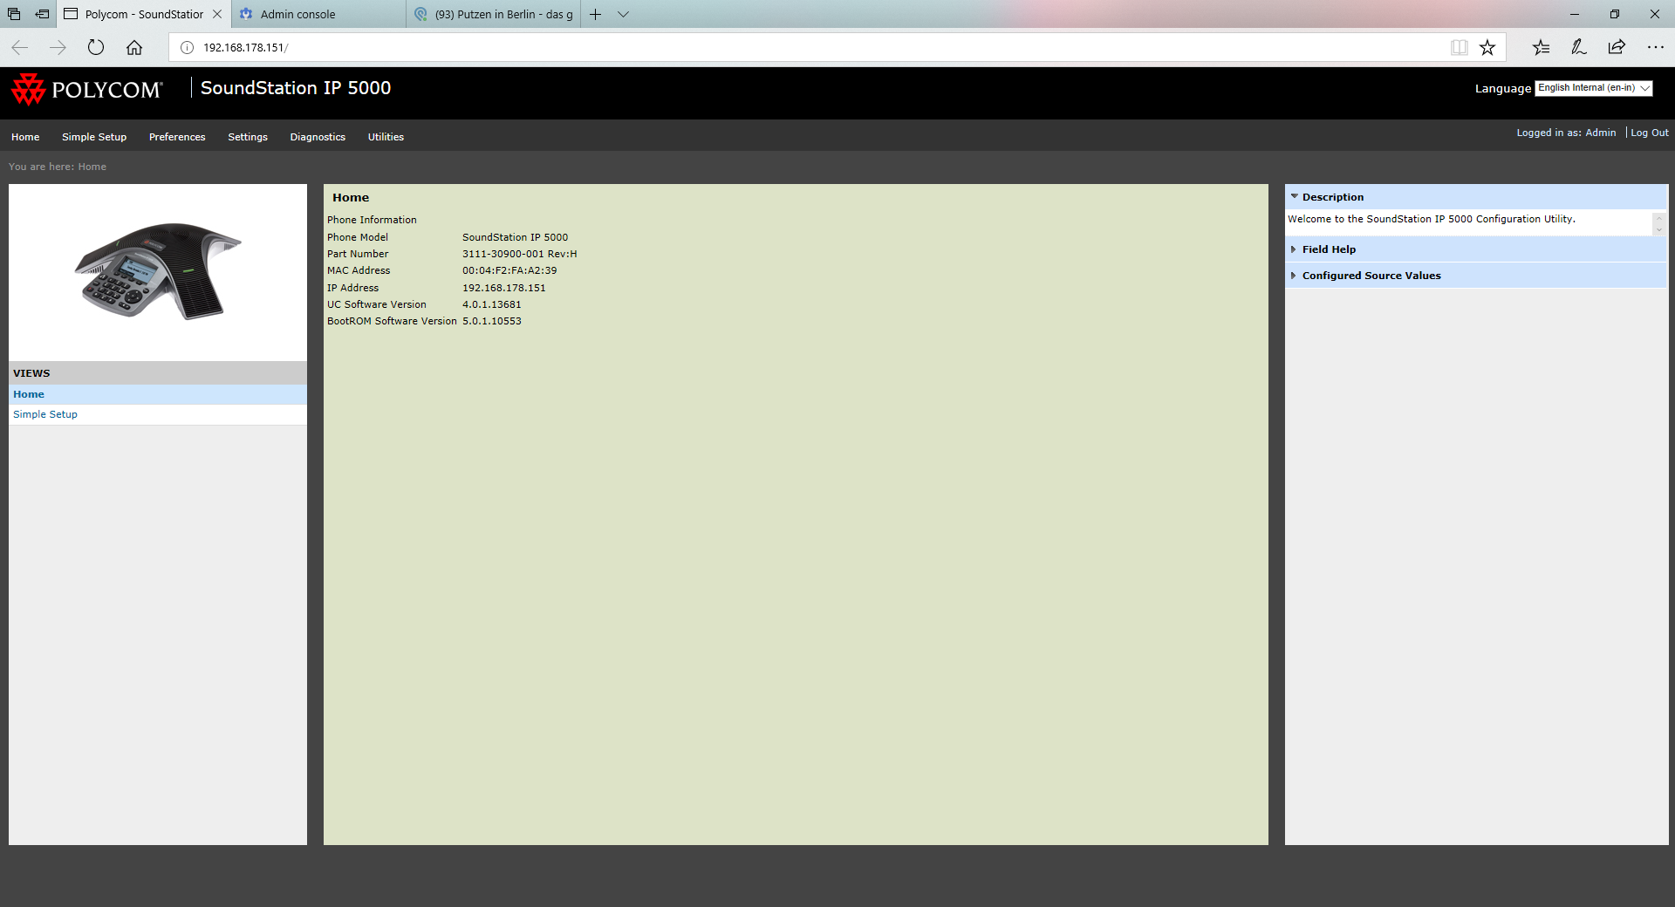1675x907 pixels.
Task: Select Simple Setup in the Views list
Action: click(158, 414)
